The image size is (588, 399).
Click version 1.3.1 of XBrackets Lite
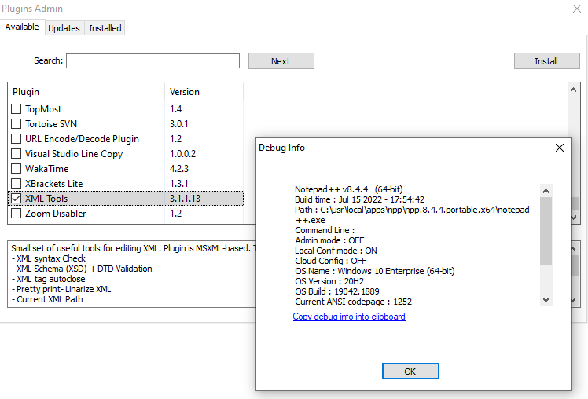179,184
